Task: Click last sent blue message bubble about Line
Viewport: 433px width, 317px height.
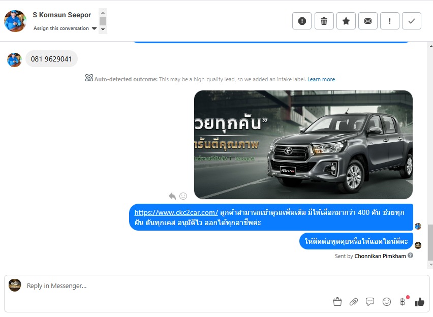Action: (356, 241)
